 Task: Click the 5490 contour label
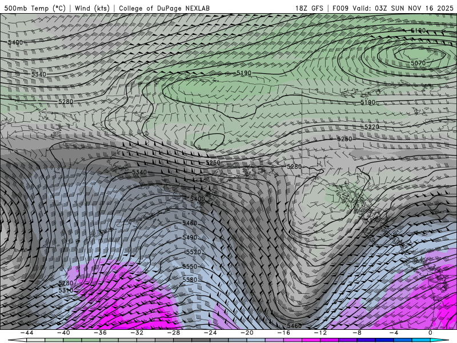tap(190, 237)
